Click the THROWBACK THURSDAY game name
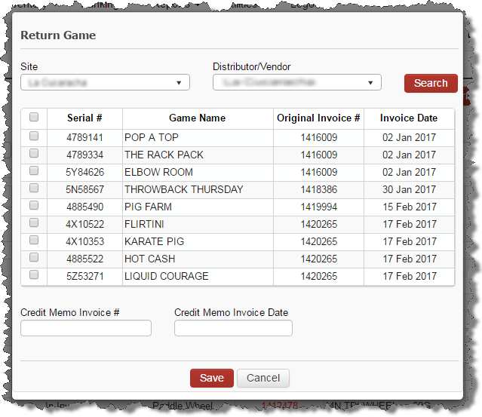The height and width of the screenshot is (417, 482). tap(184, 189)
